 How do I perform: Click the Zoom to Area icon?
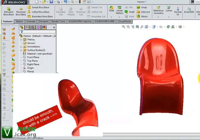point(128,27)
